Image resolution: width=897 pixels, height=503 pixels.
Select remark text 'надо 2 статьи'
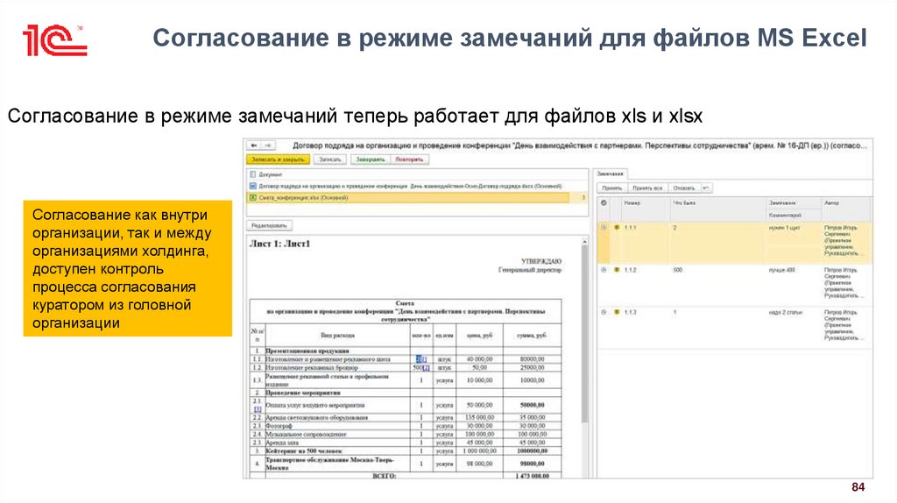785,313
